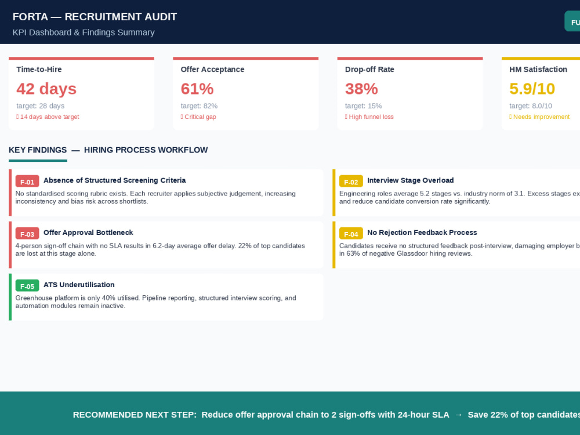Select 'ATS Underutilisation' finding title
The image size is (580, 435).
point(79,284)
